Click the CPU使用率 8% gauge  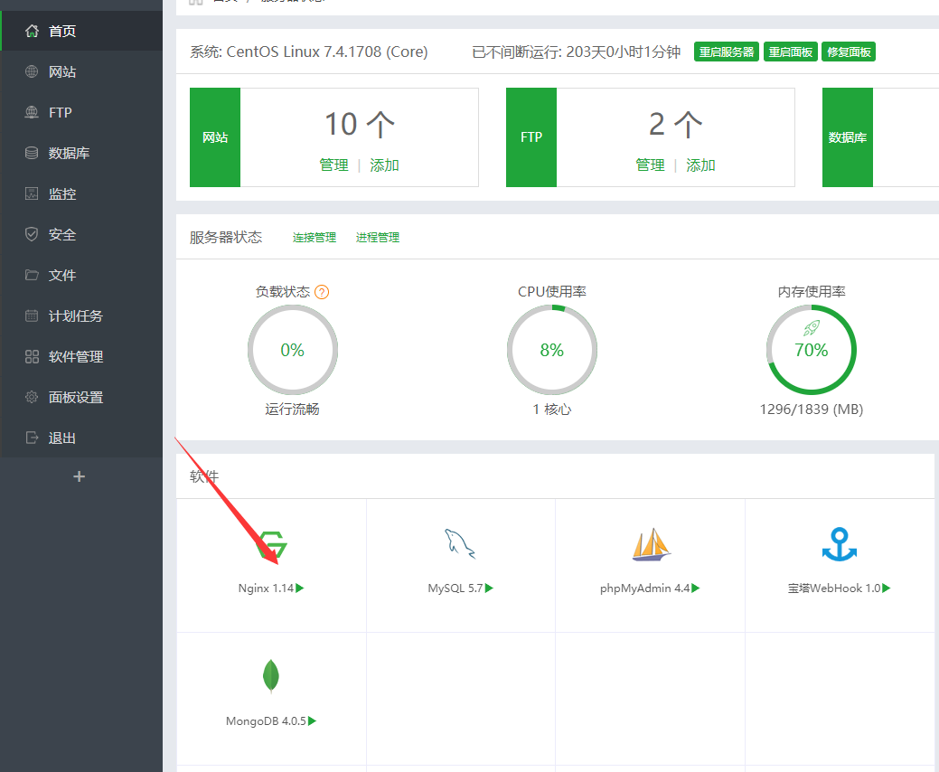point(552,350)
